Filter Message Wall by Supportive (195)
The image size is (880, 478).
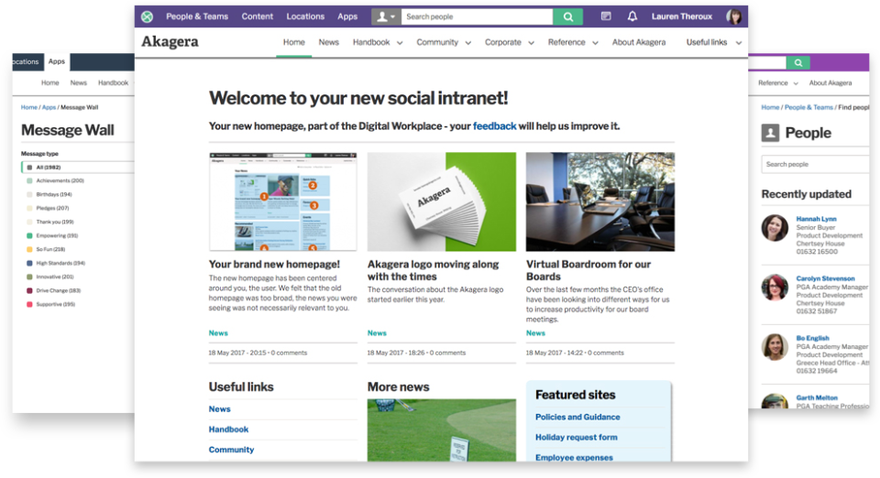point(51,304)
